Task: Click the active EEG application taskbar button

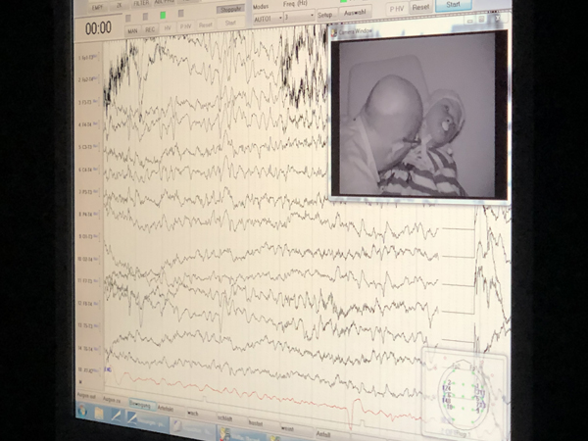Action: (x=147, y=420)
